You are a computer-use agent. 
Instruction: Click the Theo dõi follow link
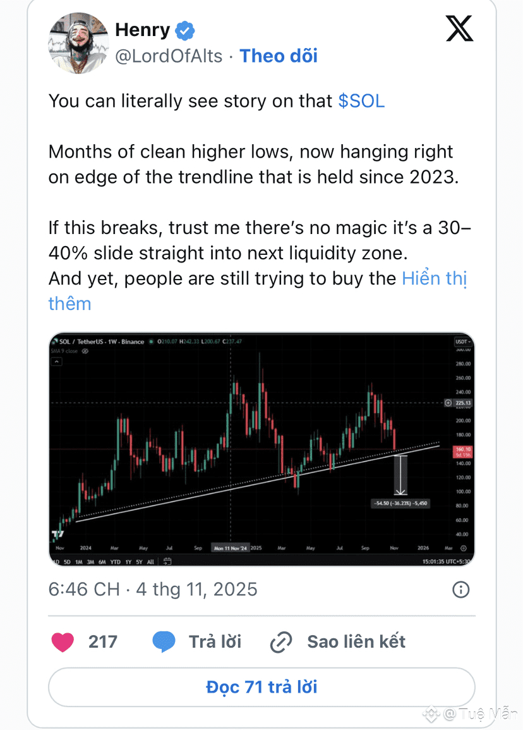click(279, 56)
